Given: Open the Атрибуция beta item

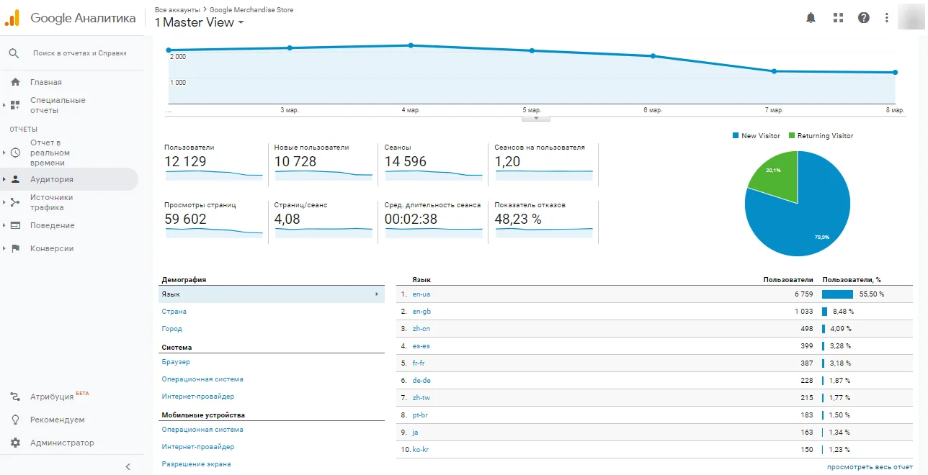Looking at the screenshot, I should pyautogui.click(x=60, y=397).
